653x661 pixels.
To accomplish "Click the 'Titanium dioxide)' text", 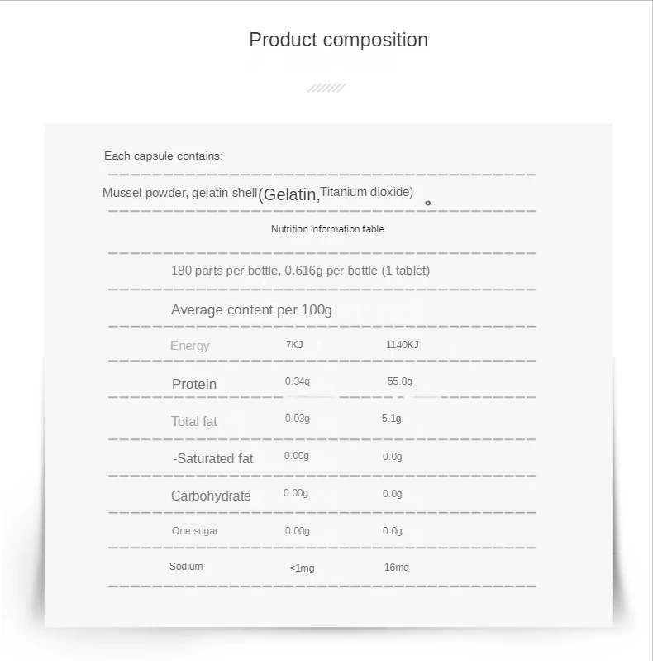I will point(366,192).
